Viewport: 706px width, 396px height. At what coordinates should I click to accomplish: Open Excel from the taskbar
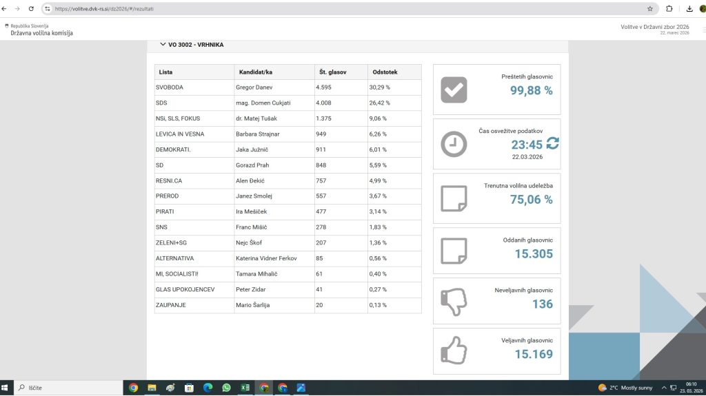tap(245, 388)
